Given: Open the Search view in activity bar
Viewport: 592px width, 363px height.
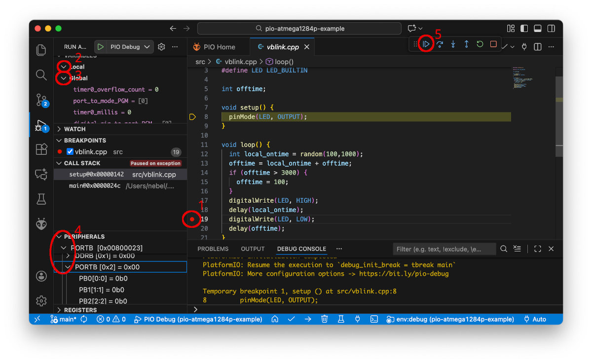Looking at the screenshot, I should pos(41,75).
